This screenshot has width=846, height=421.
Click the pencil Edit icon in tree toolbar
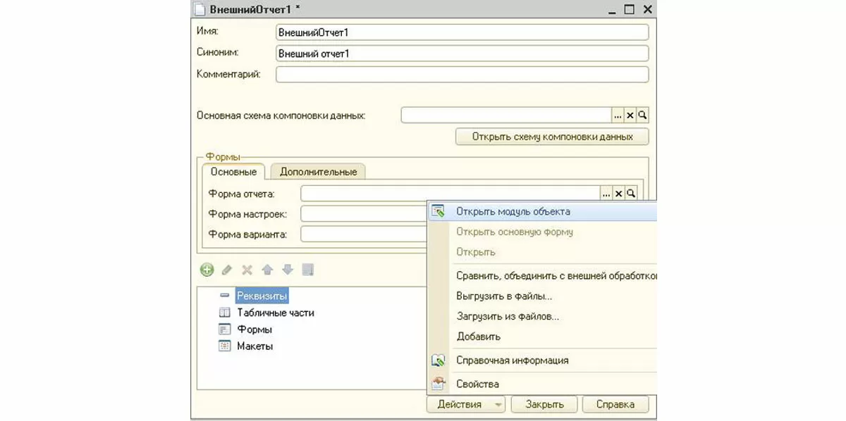tap(227, 270)
